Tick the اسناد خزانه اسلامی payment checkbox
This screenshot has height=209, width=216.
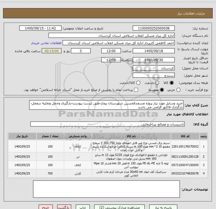tap(136, 90)
